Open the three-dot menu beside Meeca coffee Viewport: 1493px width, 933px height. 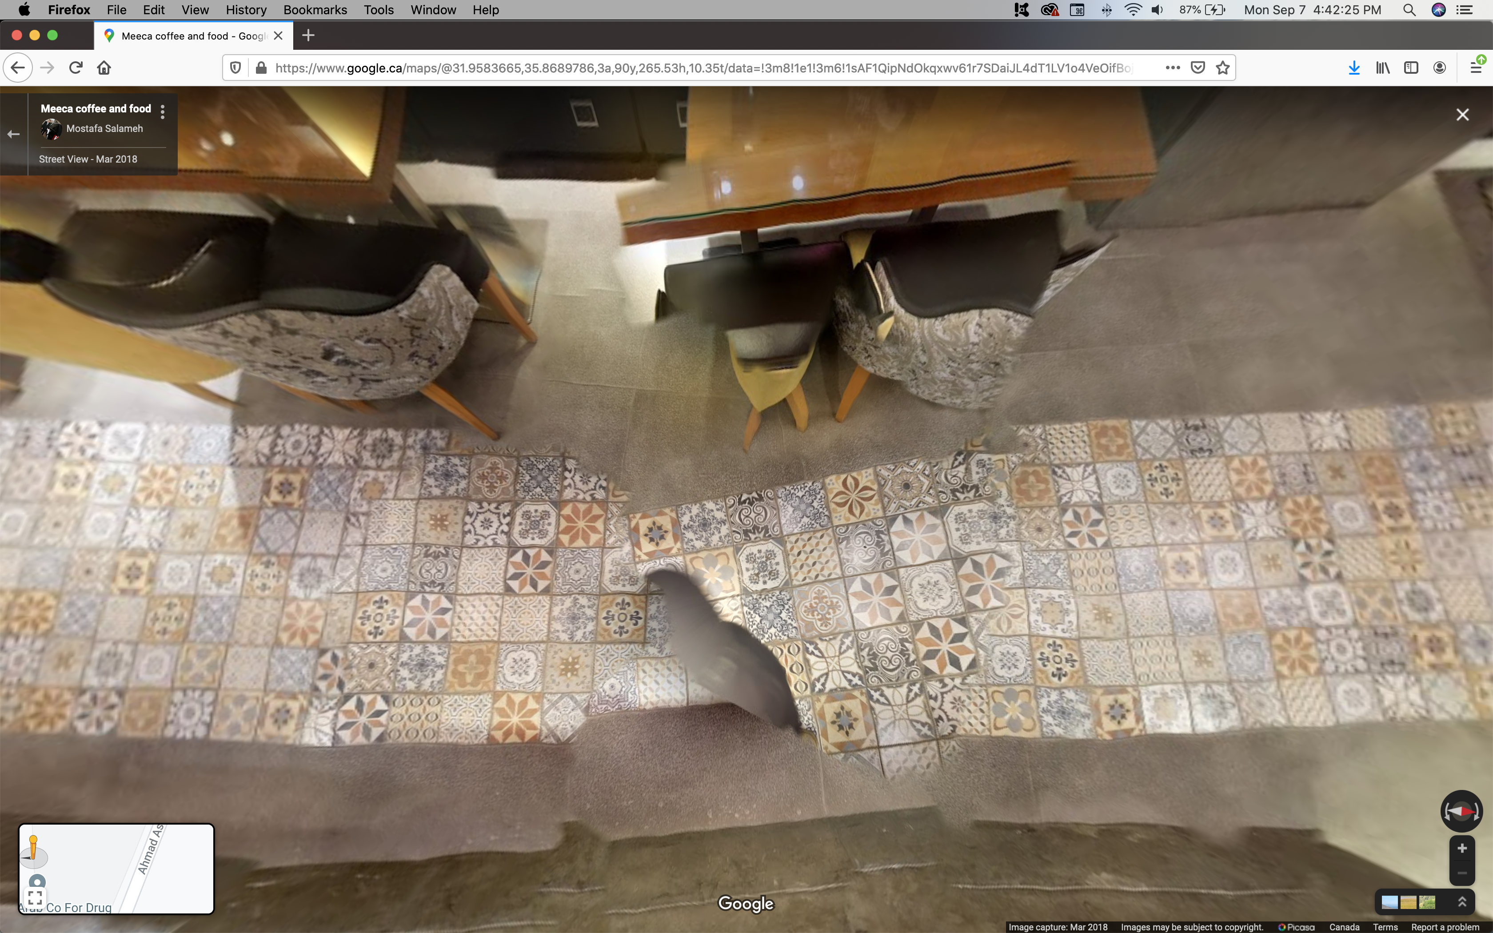[162, 112]
